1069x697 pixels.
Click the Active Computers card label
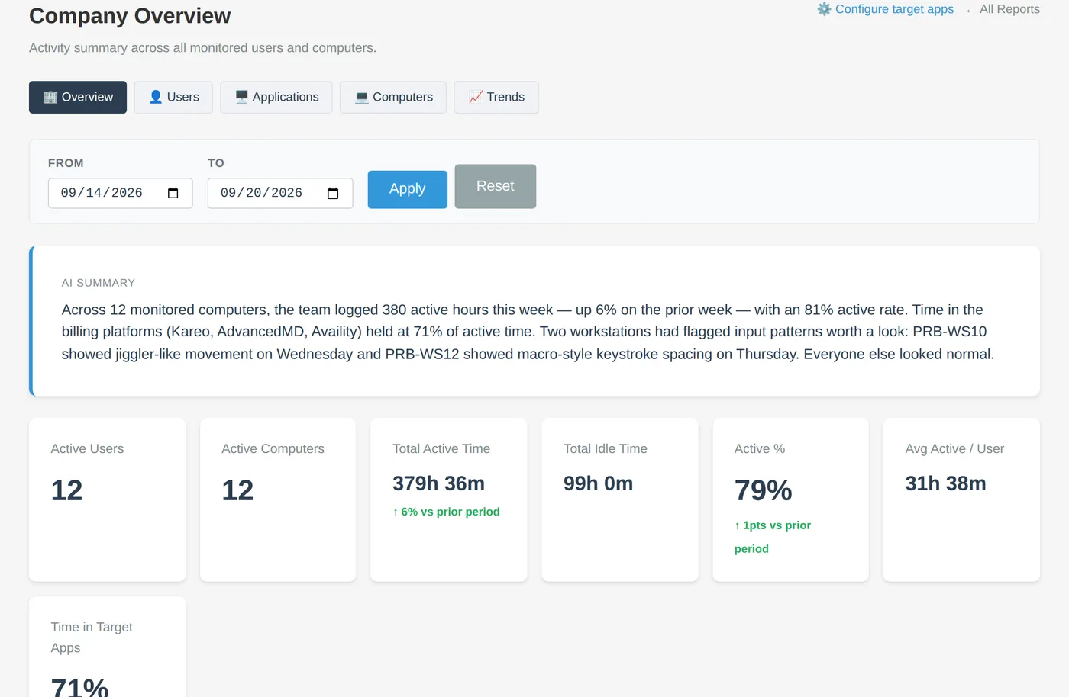[x=273, y=449]
